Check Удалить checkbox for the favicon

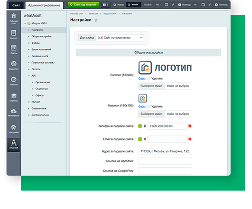pyautogui.click(x=148, y=106)
